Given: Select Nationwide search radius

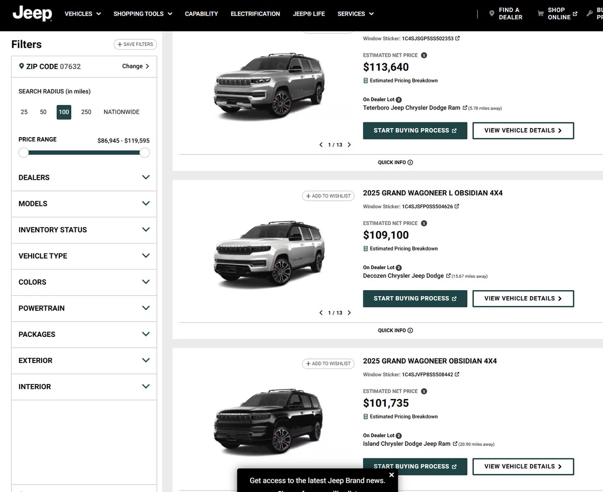Looking at the screenshot, I should click(x=122, y=112).
